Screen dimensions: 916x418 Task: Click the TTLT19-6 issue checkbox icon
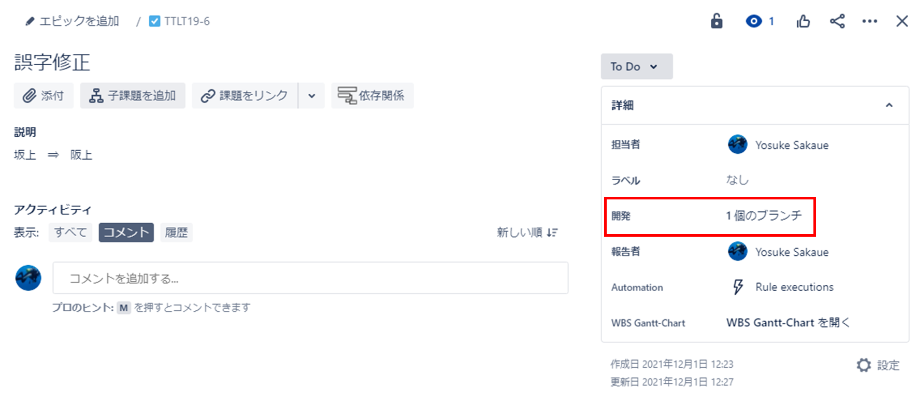tap(154, 21)
